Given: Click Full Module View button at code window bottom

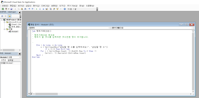Looking at the screenshot, I should pyautogui.click(x=31, y=94).
